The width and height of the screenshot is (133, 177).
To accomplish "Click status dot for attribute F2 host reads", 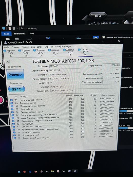I will 14,135.
